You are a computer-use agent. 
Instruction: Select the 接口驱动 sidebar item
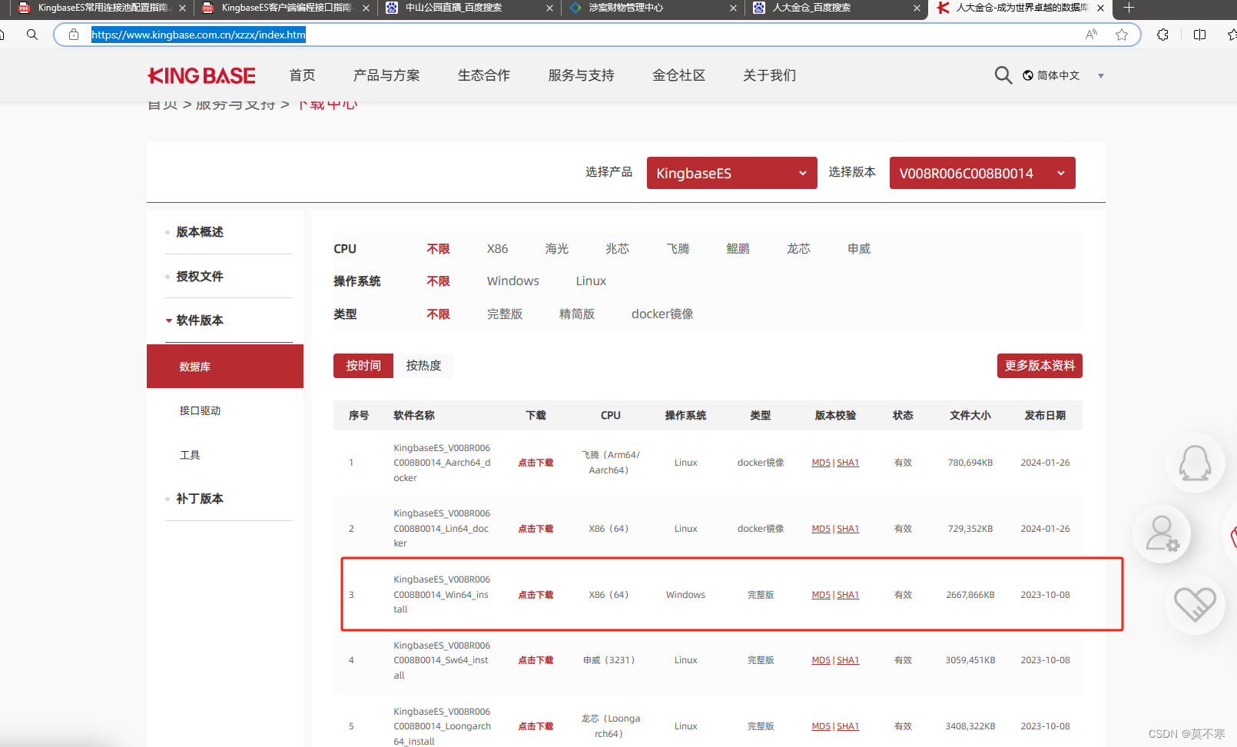point(200,411)
